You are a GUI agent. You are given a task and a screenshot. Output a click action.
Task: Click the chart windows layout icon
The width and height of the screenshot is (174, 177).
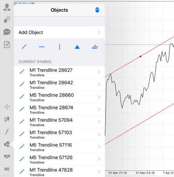click(7, 157)
